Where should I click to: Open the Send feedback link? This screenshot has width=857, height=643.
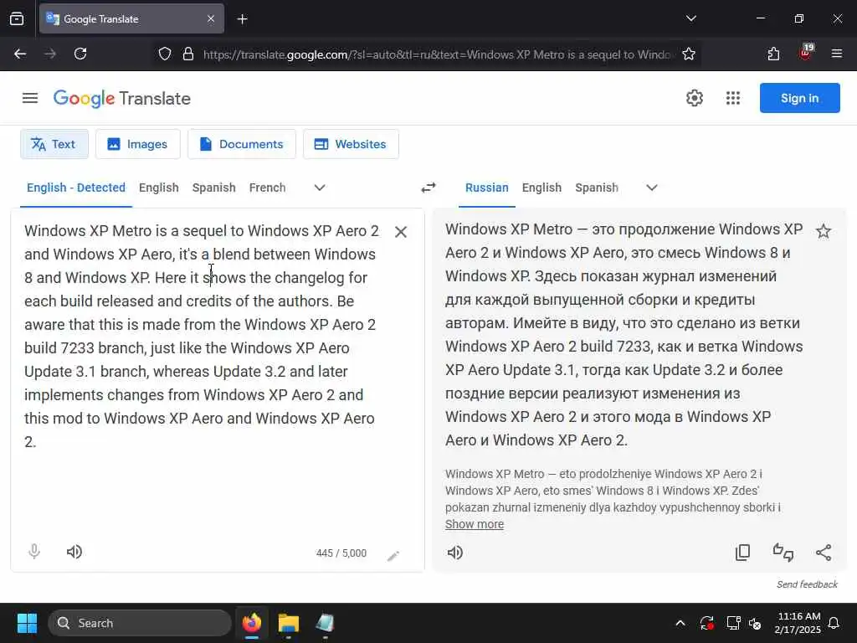click(x=807, y=584)
